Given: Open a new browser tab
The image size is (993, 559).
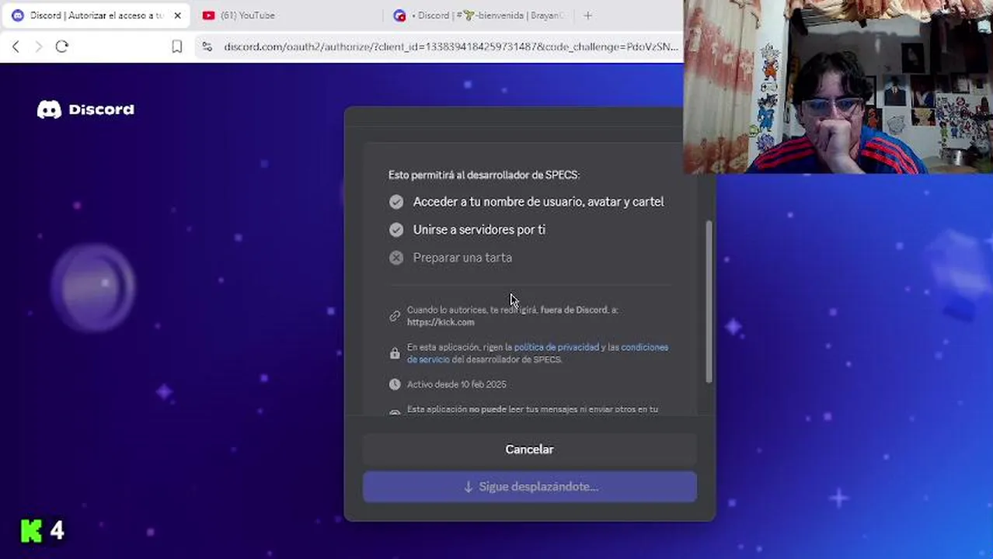Looking at the screenshot, I should (x=587, y=16).
